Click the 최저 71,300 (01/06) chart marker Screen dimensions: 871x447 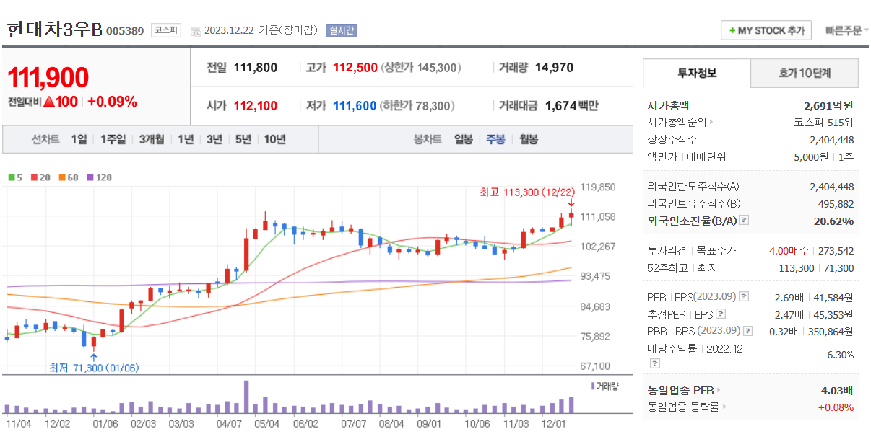pos(94,368)
